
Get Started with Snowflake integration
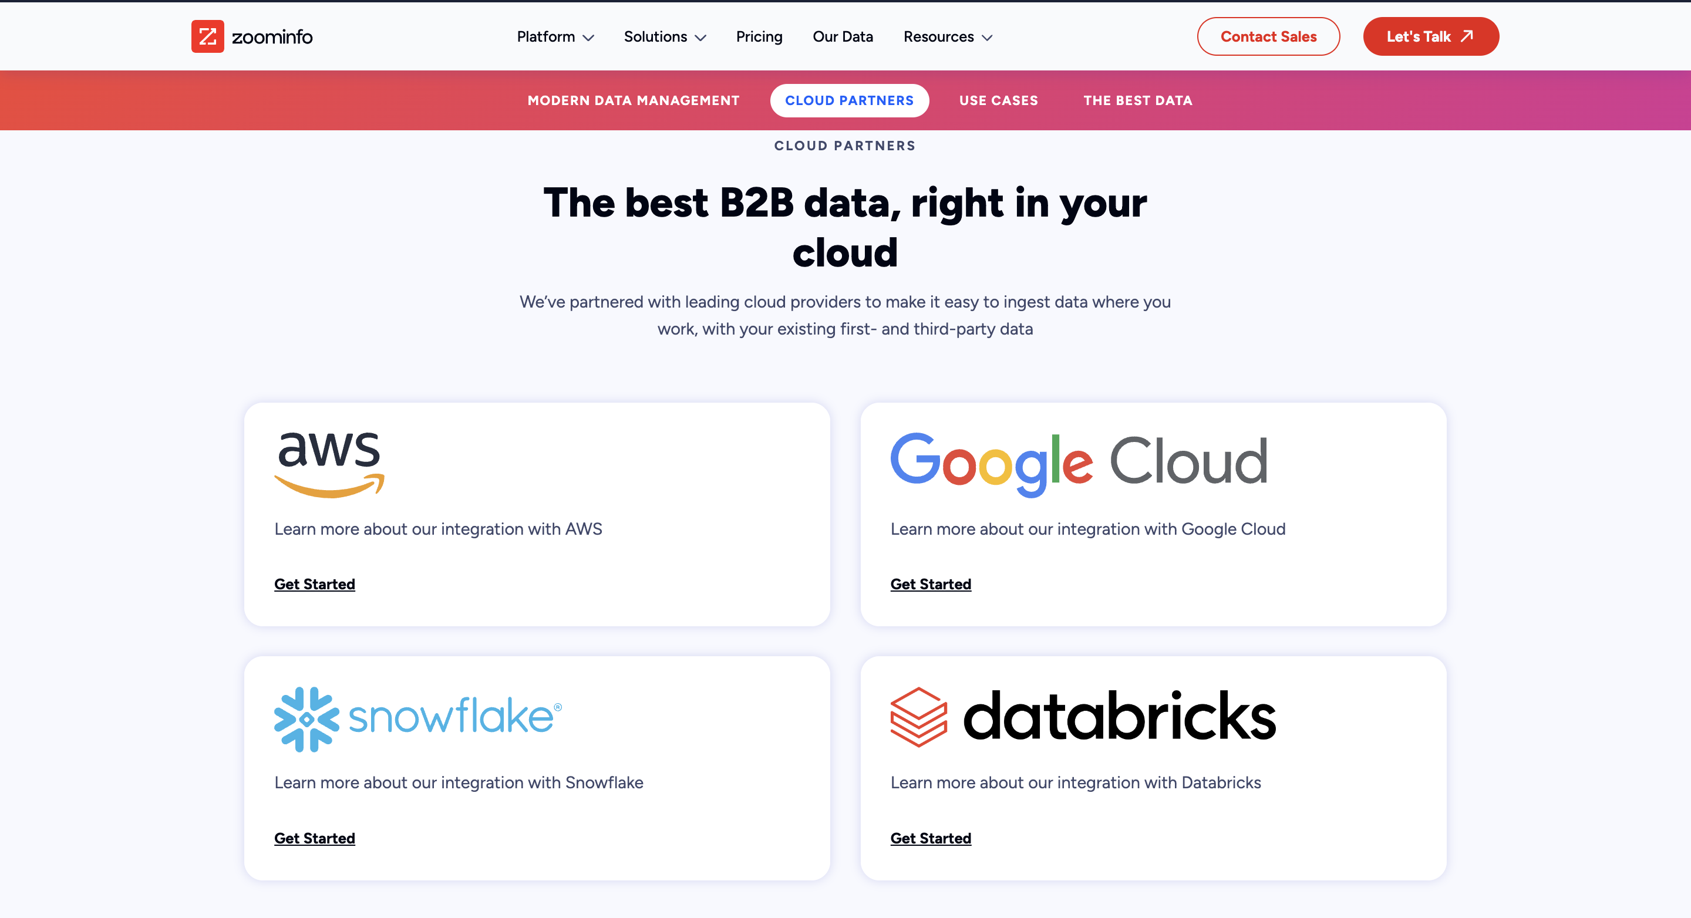pyautogui.click(x=315, y=838)
